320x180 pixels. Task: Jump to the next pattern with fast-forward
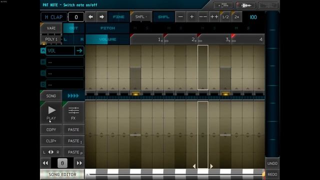point(79,163)
